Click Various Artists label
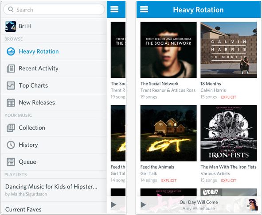The image size is (262, 215). coord(215,173)
